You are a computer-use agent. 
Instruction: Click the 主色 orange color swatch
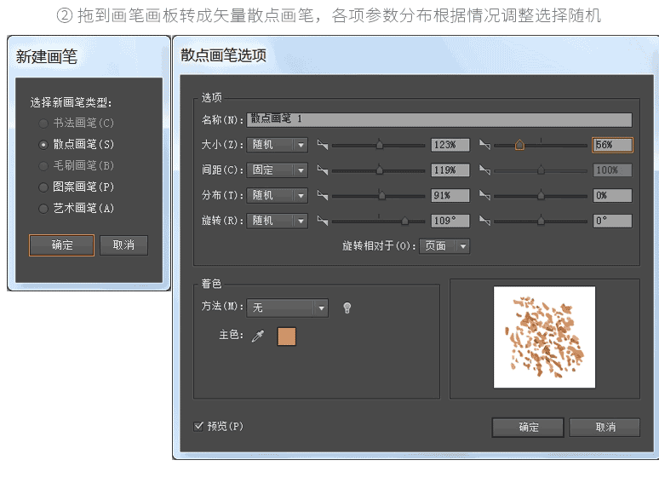[287, 337]
